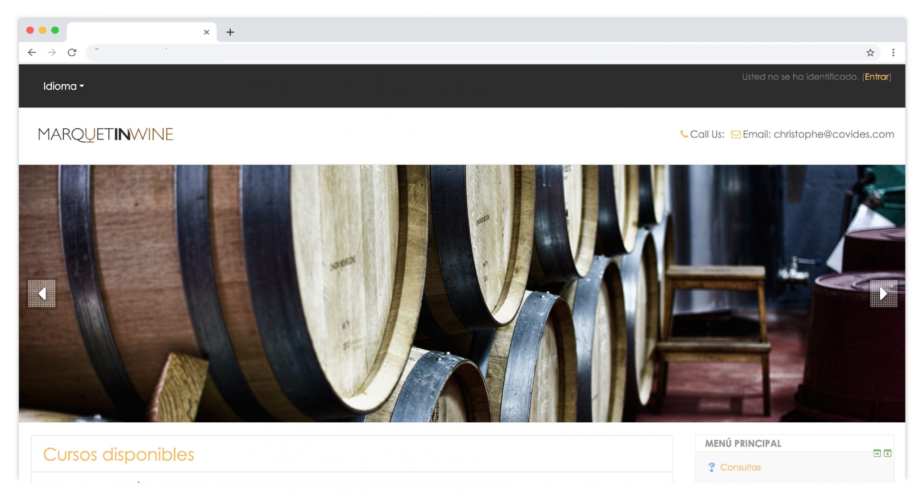This screenshot has width=924, height=497.
Task: Open a new browser tab
Action: (x=230, y=32)
